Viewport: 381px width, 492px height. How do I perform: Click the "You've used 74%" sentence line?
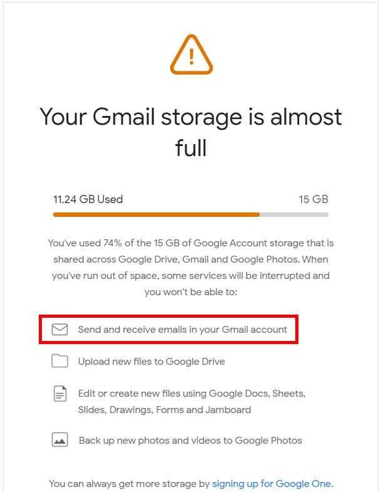[x=191, y=243]
